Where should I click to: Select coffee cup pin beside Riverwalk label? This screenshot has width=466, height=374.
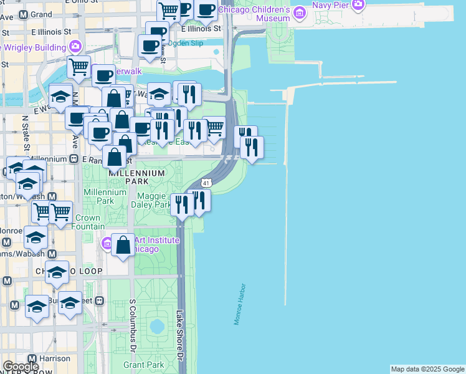point(103,78)
